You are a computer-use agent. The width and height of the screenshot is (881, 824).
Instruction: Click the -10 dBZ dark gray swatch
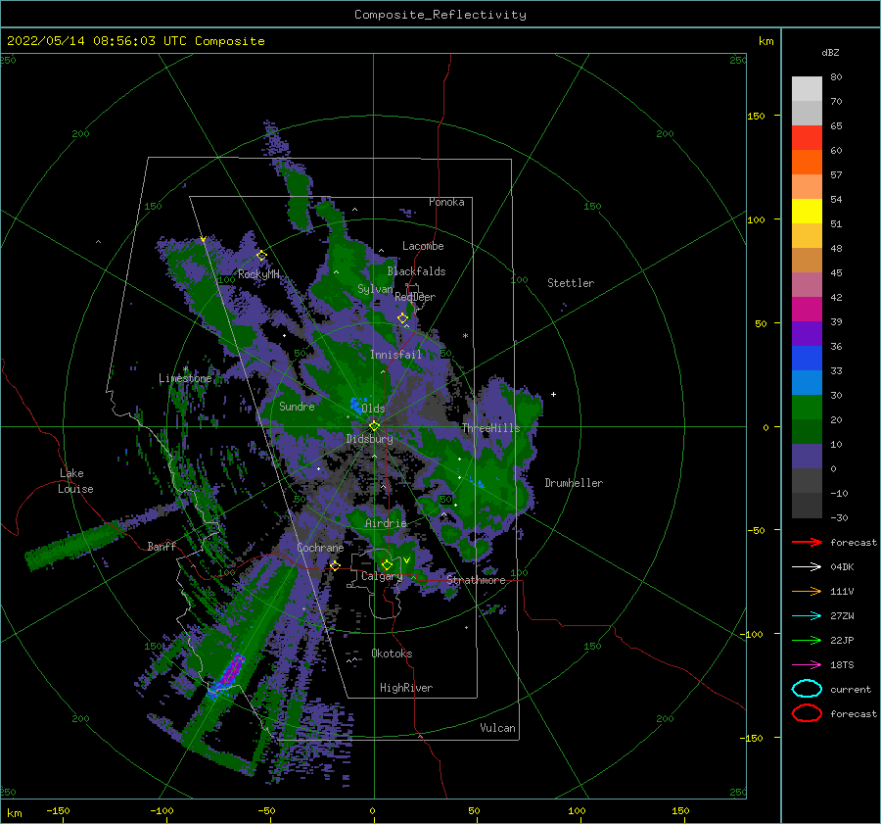coord(807,506)
